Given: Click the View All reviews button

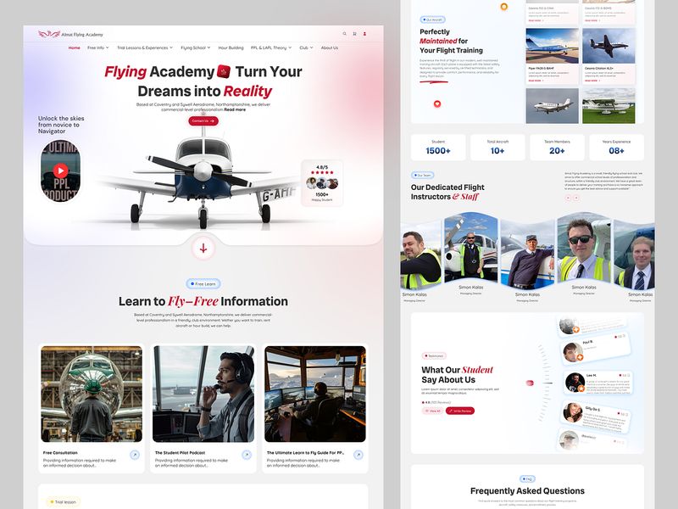Looking at the screenshot, I should pos(432,411).
